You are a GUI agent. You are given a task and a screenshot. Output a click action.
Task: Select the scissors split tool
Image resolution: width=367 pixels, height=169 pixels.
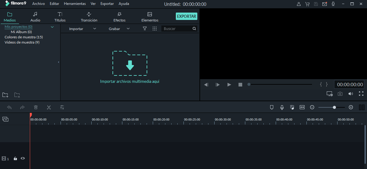[x=49, y=107]
